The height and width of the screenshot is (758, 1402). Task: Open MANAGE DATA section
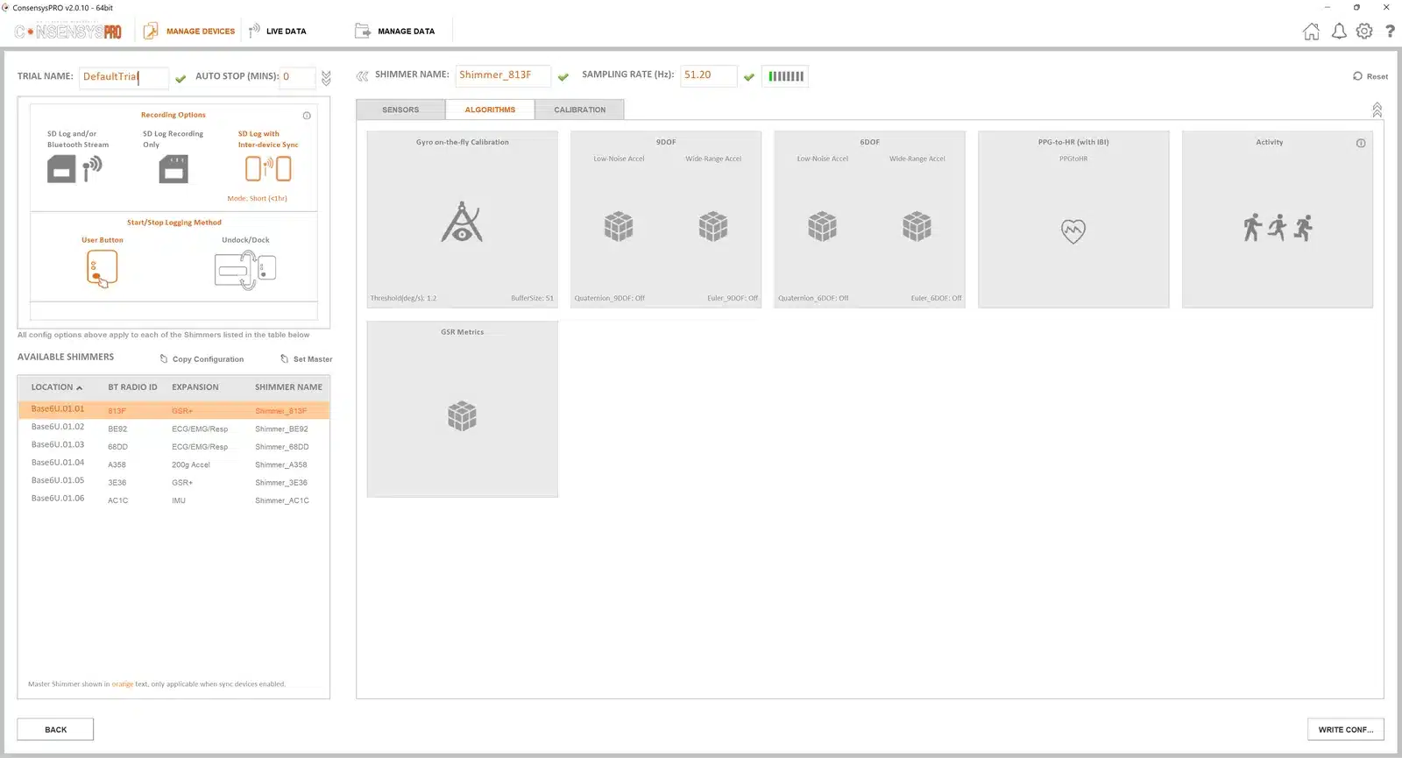394,32
